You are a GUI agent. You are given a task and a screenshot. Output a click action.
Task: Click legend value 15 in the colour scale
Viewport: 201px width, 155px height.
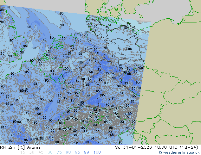pos(23,152)
